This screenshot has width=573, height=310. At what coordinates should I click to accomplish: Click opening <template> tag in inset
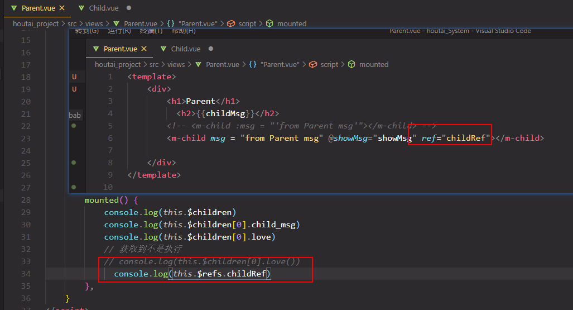(x=152, y=77)
